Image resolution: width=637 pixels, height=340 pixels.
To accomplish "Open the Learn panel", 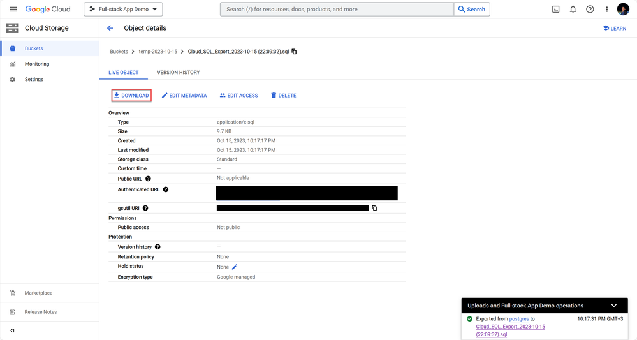I will click(x=614, y=28).
